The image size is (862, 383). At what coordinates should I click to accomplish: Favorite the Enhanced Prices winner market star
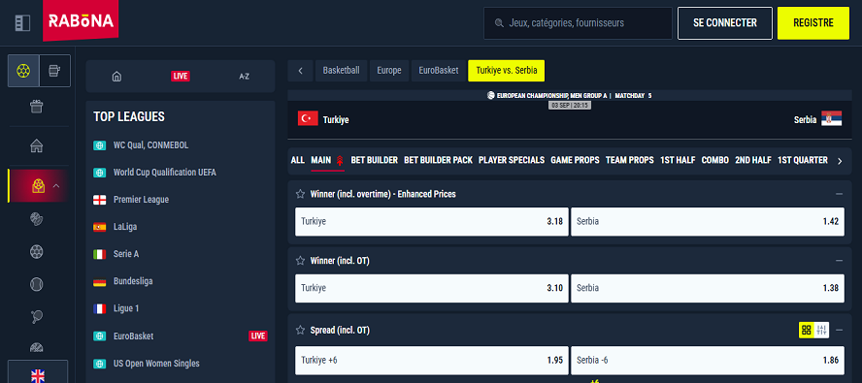pos(300,194)
